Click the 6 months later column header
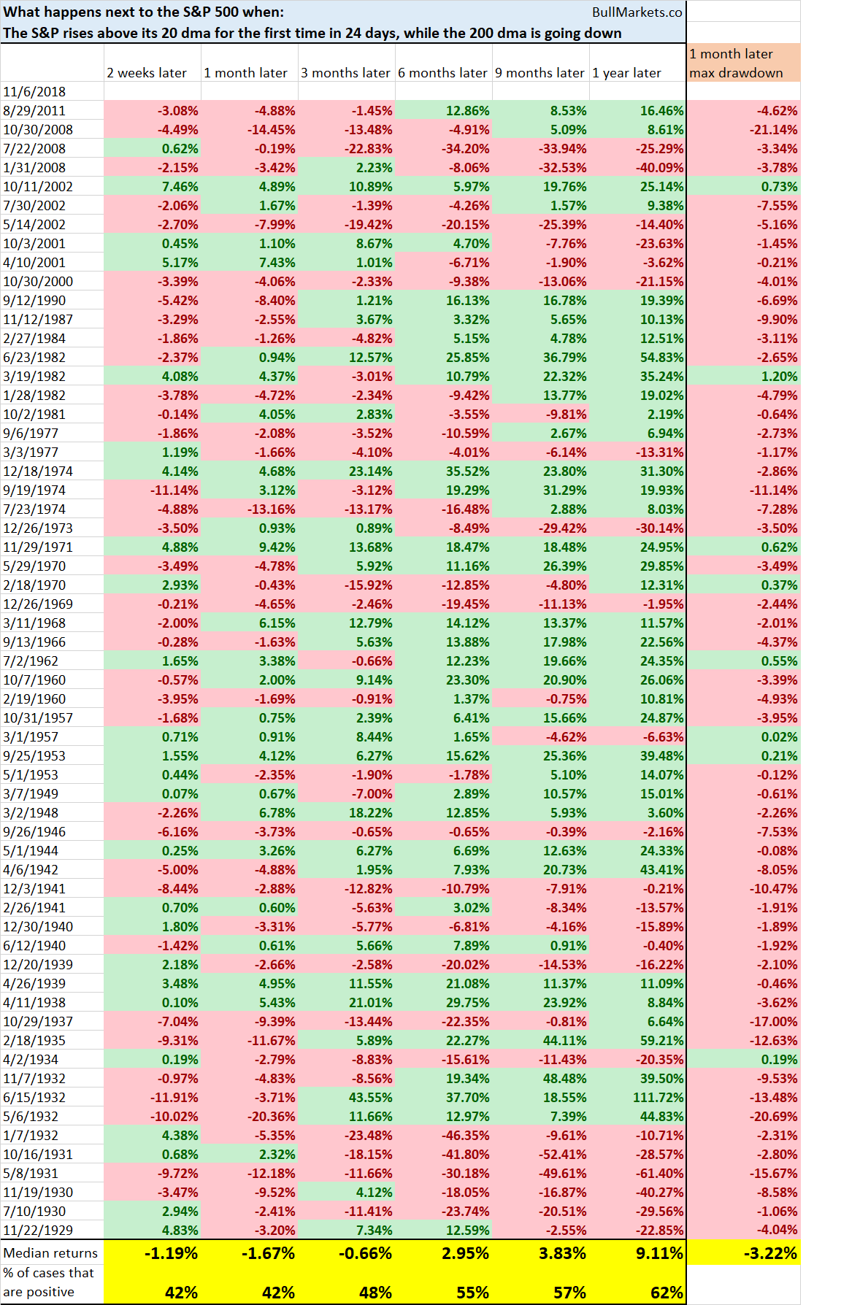The height and width of the screenshot is (1305, 841). 443,72
